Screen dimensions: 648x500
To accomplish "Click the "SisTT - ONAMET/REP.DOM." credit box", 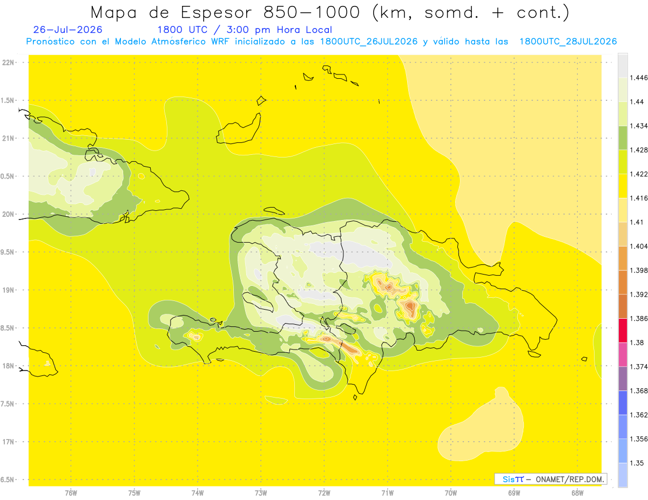I will tap(551, 479).
